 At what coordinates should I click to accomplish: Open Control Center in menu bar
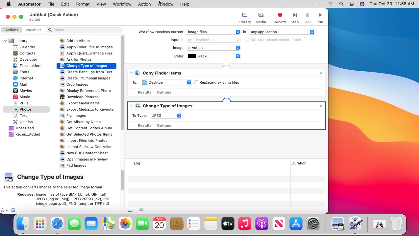click(352, 4)
